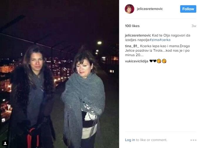View the 100 likes list

pos(132,26)
